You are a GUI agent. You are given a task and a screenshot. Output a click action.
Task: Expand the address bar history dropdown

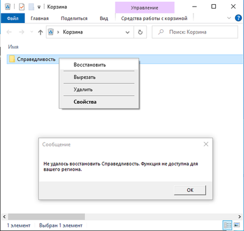pyautogui.click(x=127, y=32)
